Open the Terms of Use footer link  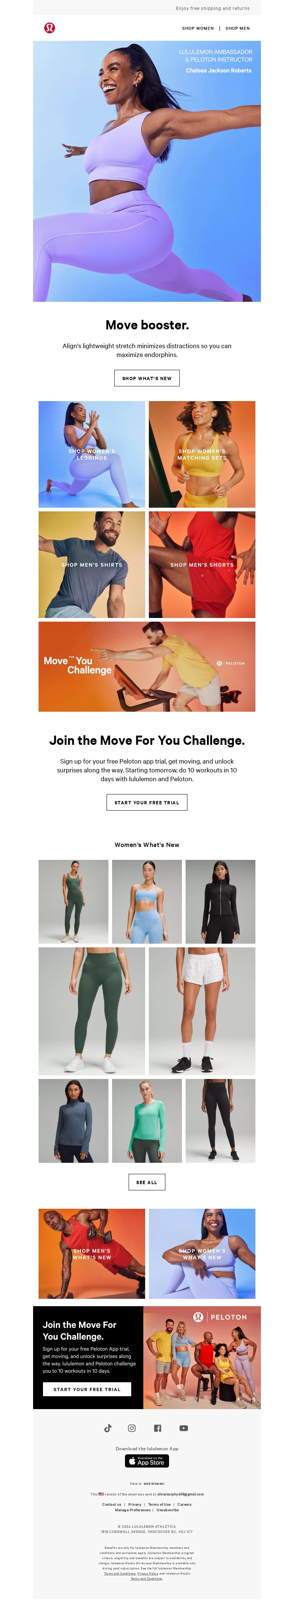point(159,1504)
